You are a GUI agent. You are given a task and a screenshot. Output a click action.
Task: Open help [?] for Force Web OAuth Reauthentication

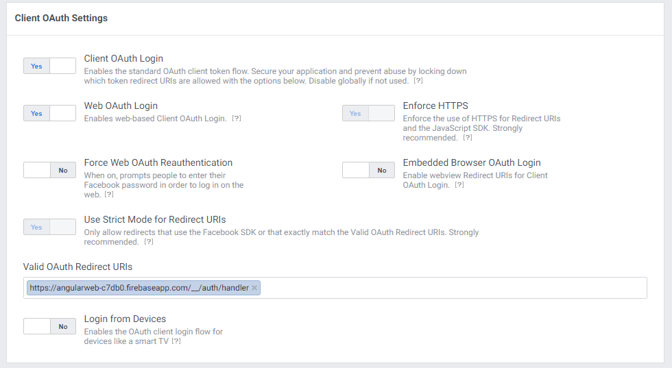click(109, 195)
